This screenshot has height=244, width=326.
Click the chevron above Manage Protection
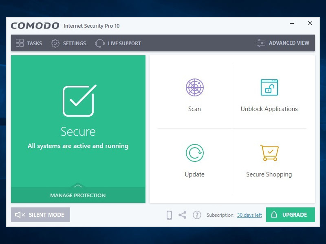tap(78, 186)
